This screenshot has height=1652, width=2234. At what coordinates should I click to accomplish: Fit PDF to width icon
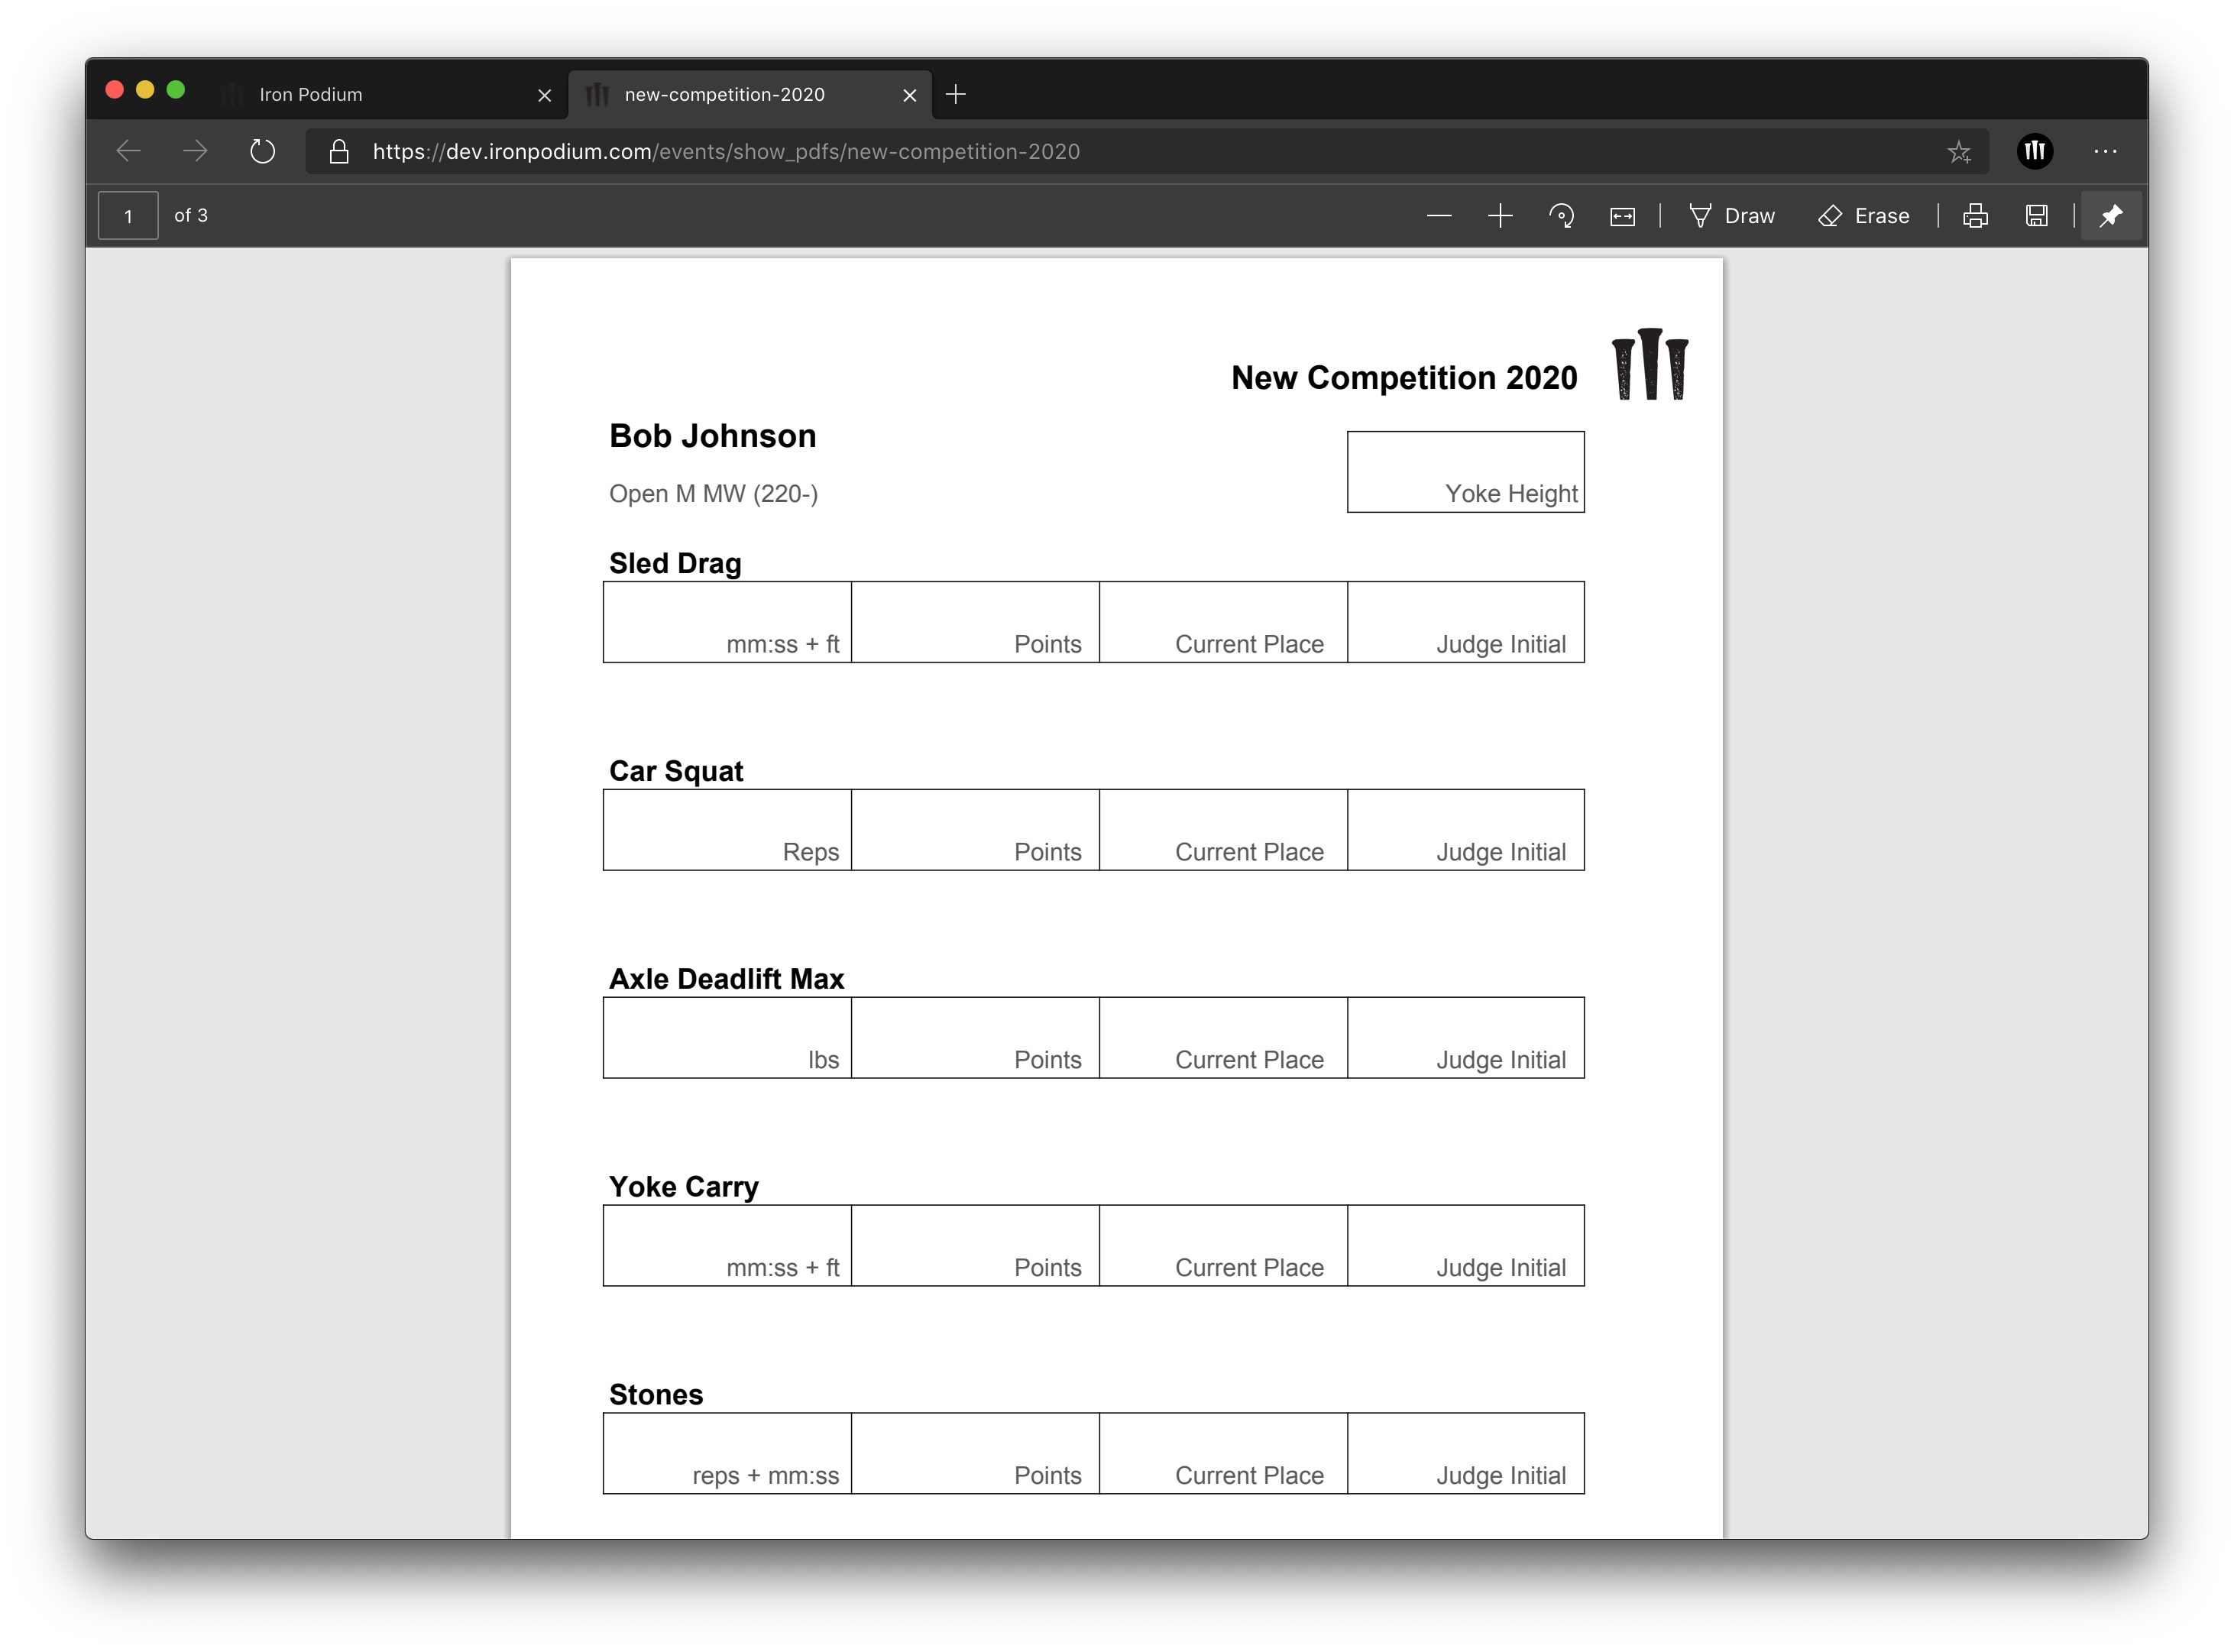(1622, 216)
